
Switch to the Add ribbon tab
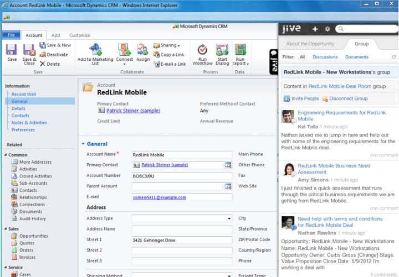click(56, 35)
